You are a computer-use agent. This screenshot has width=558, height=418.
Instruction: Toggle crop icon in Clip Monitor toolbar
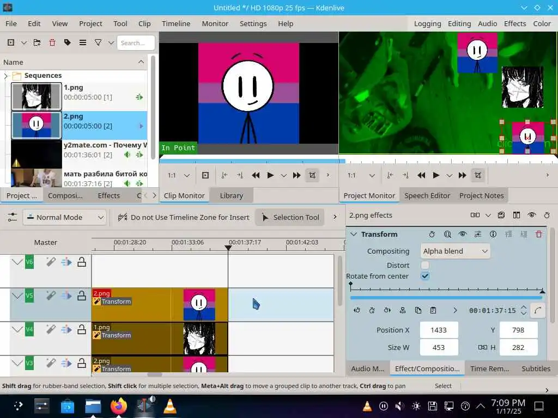[312, 175]
